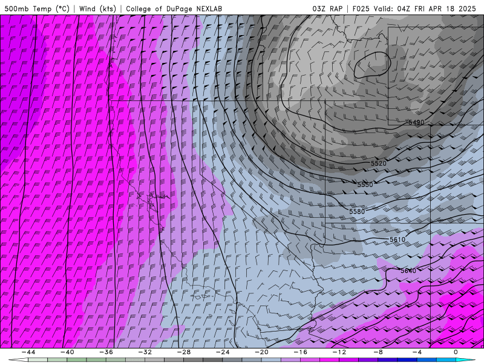Click the -20 temperature scale label
Viewport: 484px width, 363px height.
pyautogui.click(x=261, y=352)
